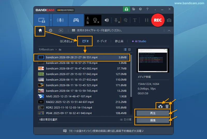Open the scheduled recording tip message link
Screen dimensions: 207x139
pos(106,131)
